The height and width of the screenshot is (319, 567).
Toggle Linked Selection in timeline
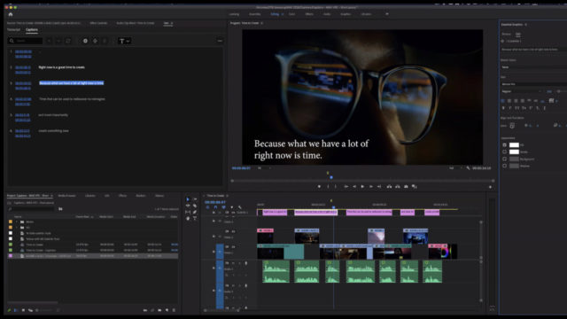click(x=223, y=207)
